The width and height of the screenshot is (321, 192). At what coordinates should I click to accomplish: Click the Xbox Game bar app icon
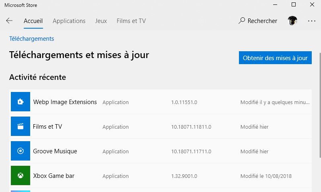pos(21,175)
